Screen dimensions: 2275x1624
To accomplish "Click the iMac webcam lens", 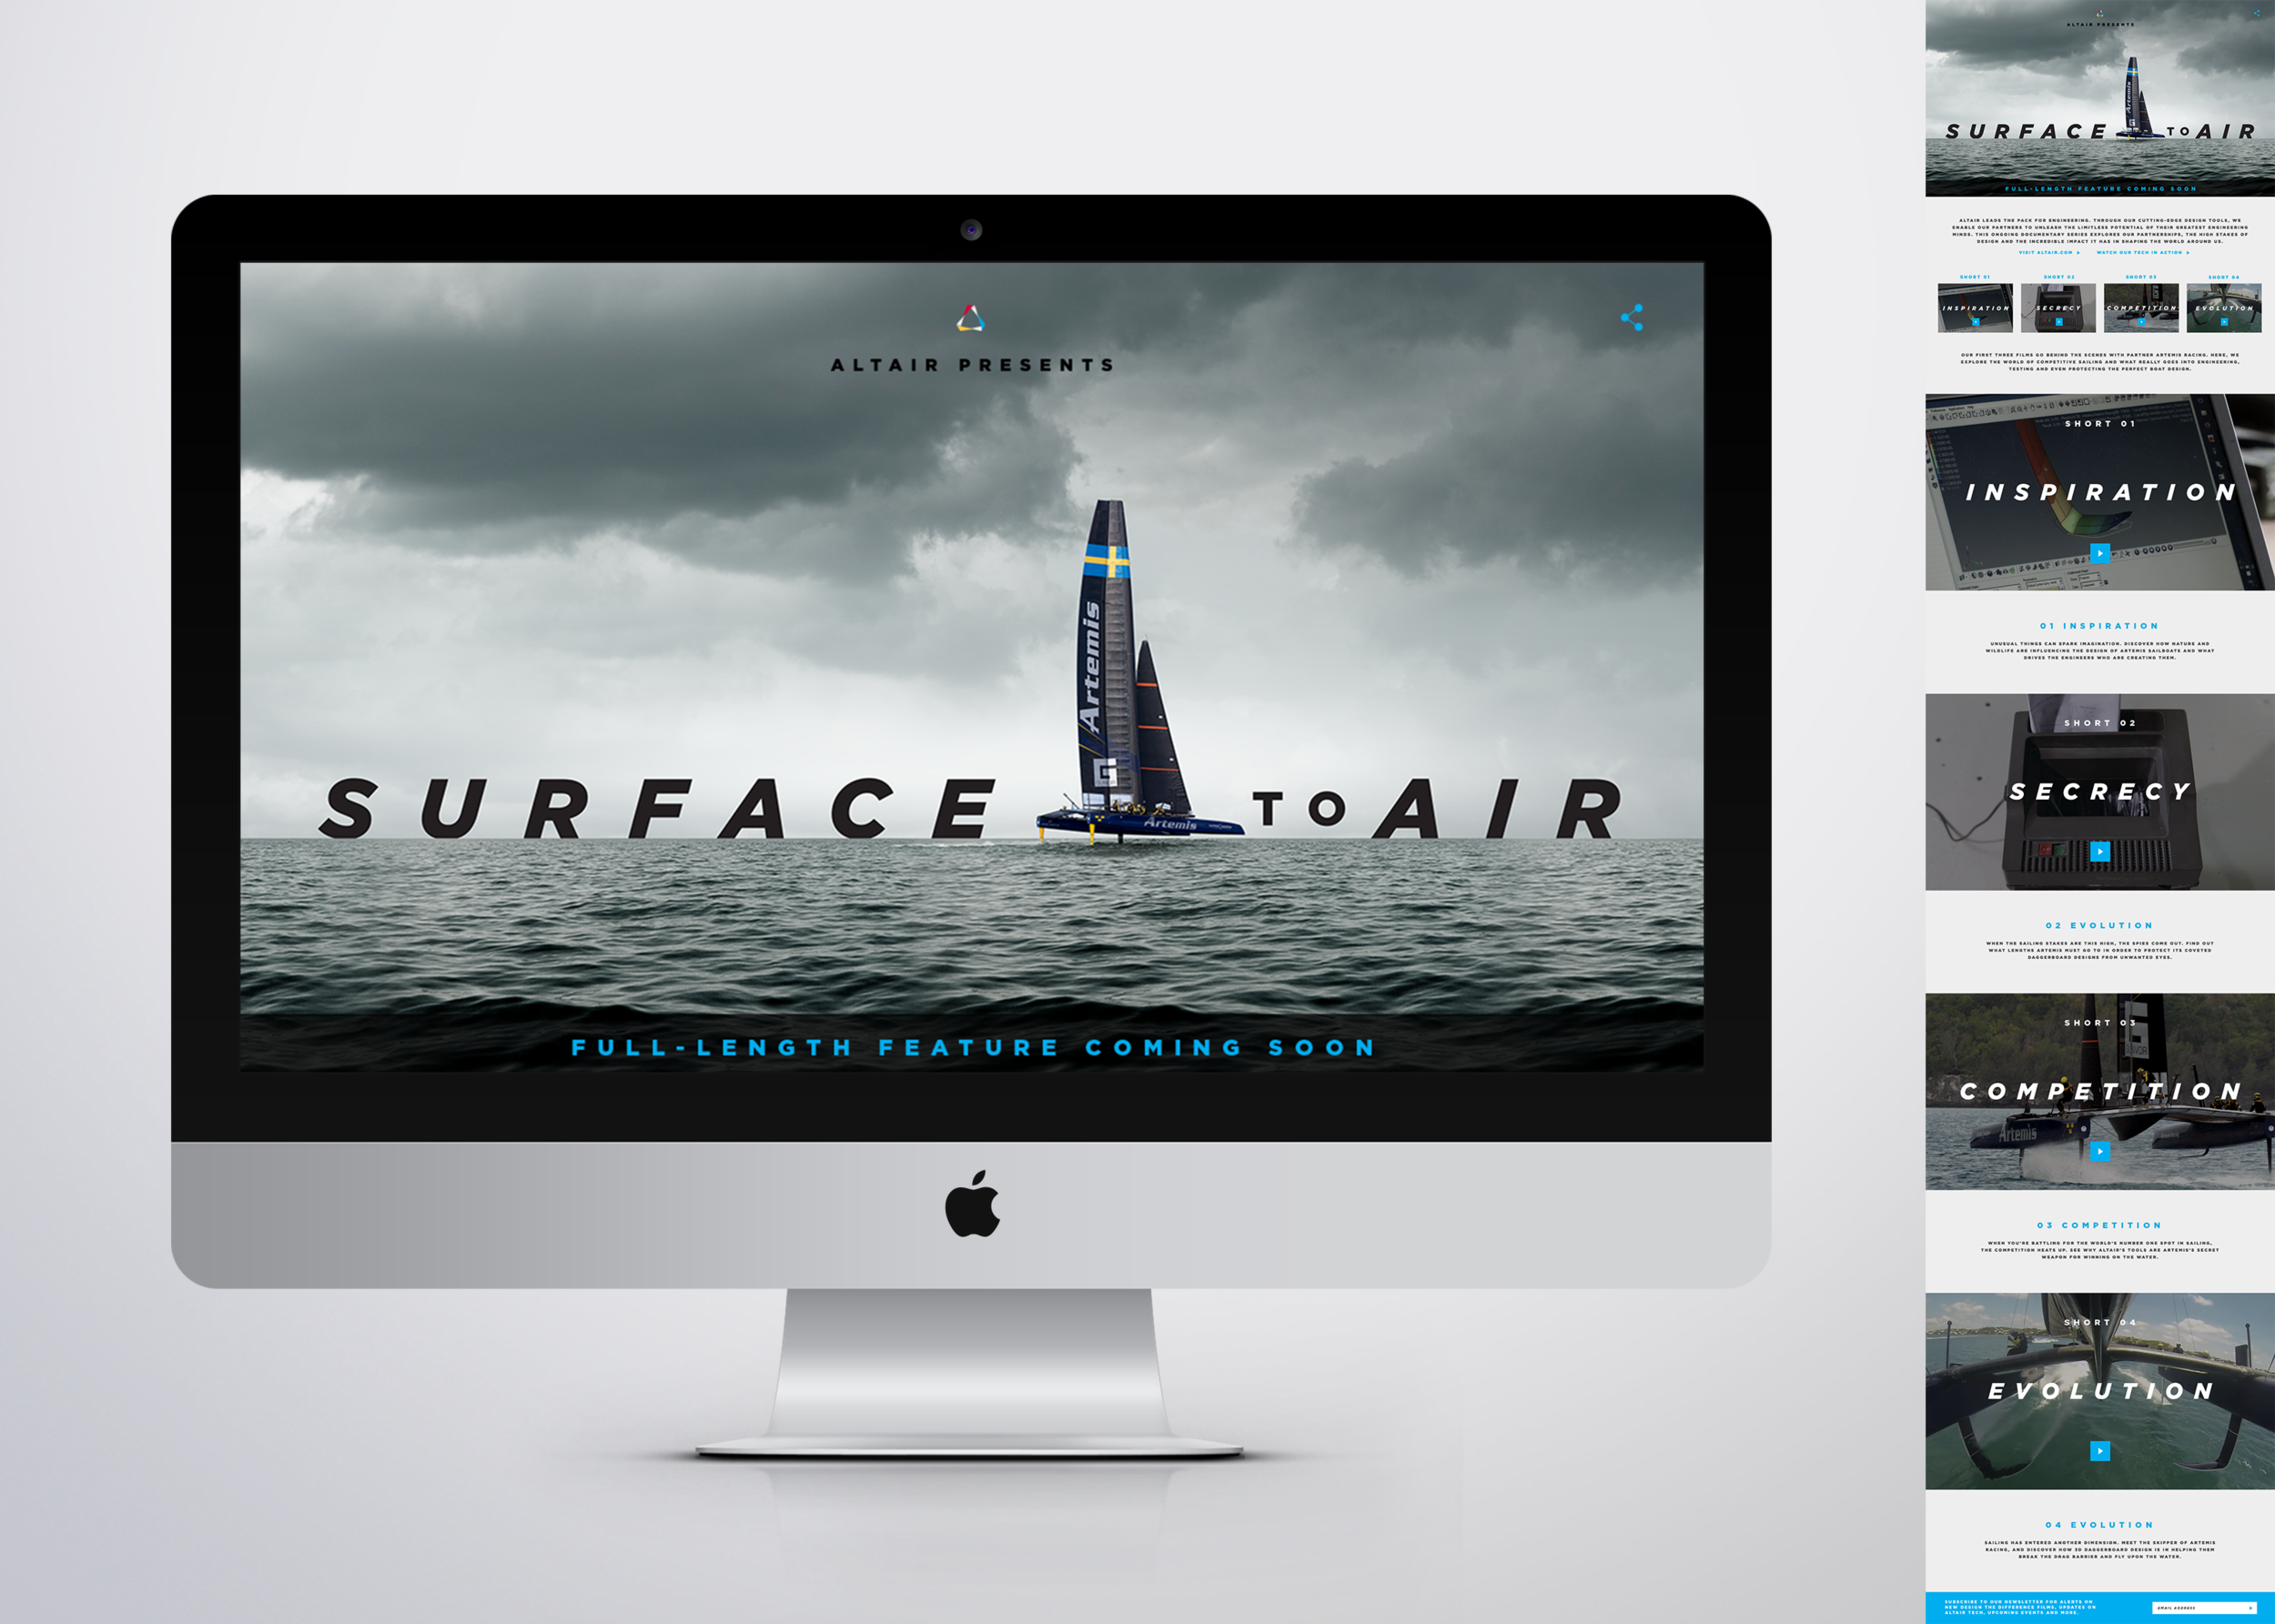I will 971,230.
